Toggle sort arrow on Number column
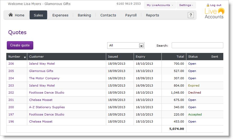 [25, 57]
